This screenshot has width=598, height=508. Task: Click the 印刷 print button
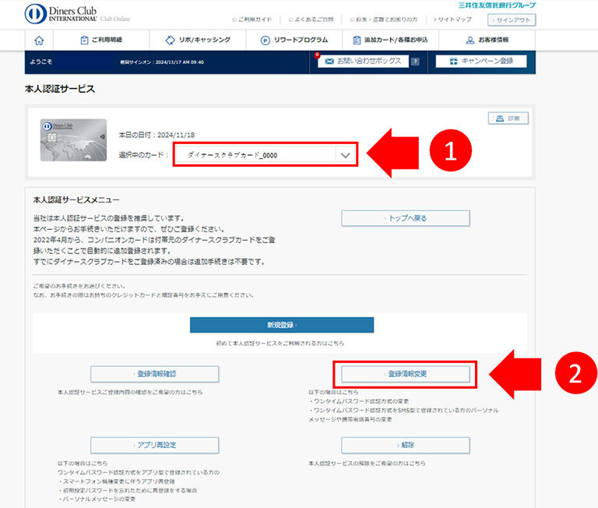[x=508, y=118]
